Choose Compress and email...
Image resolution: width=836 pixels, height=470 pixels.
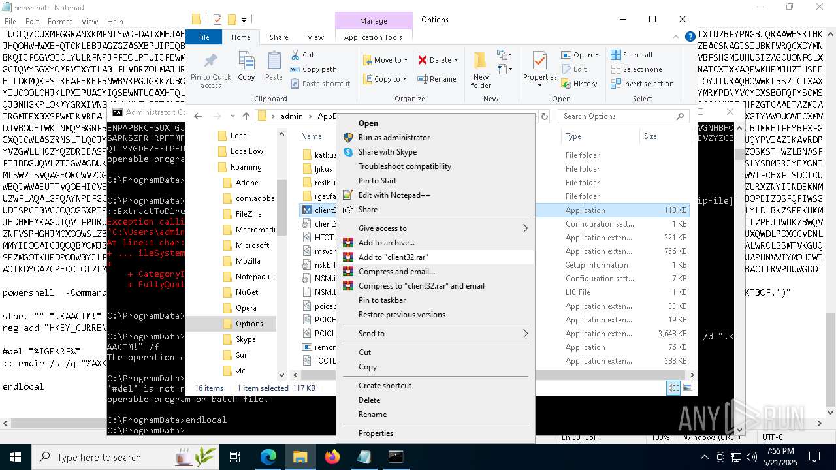(x=436, y=272)
